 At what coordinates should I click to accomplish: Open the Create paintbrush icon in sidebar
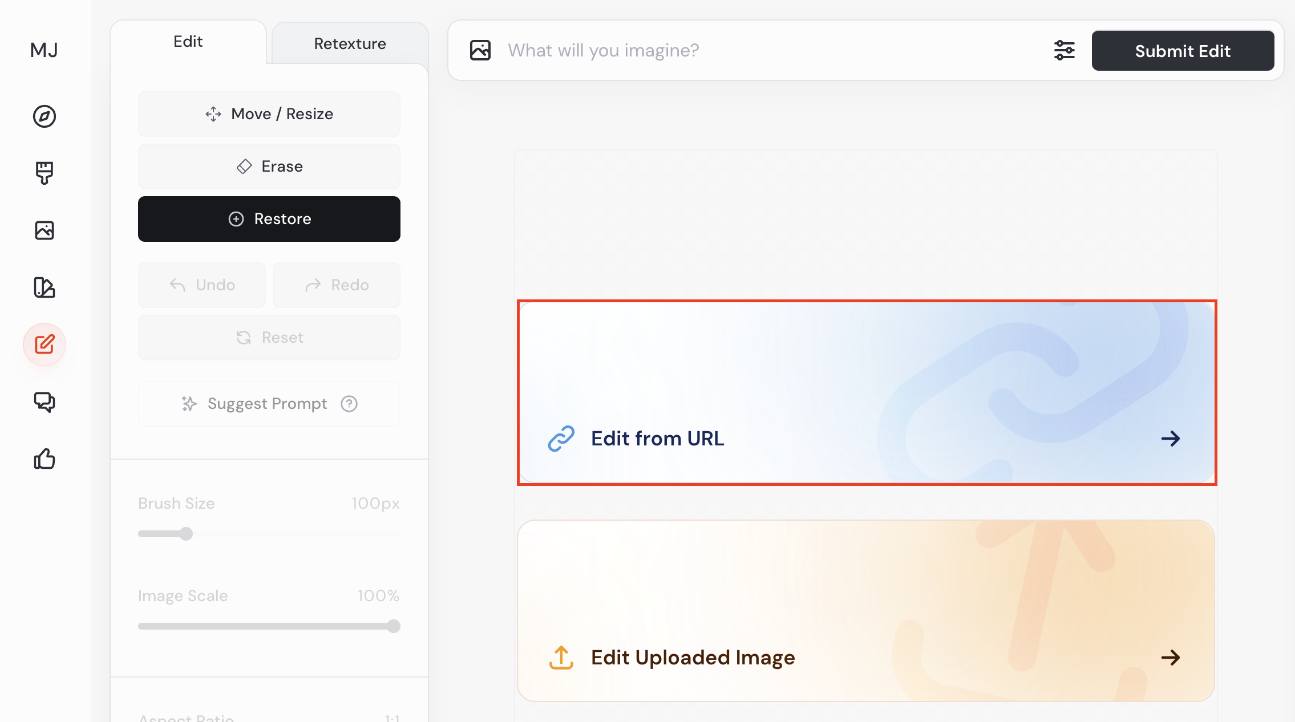pos(44,173)
